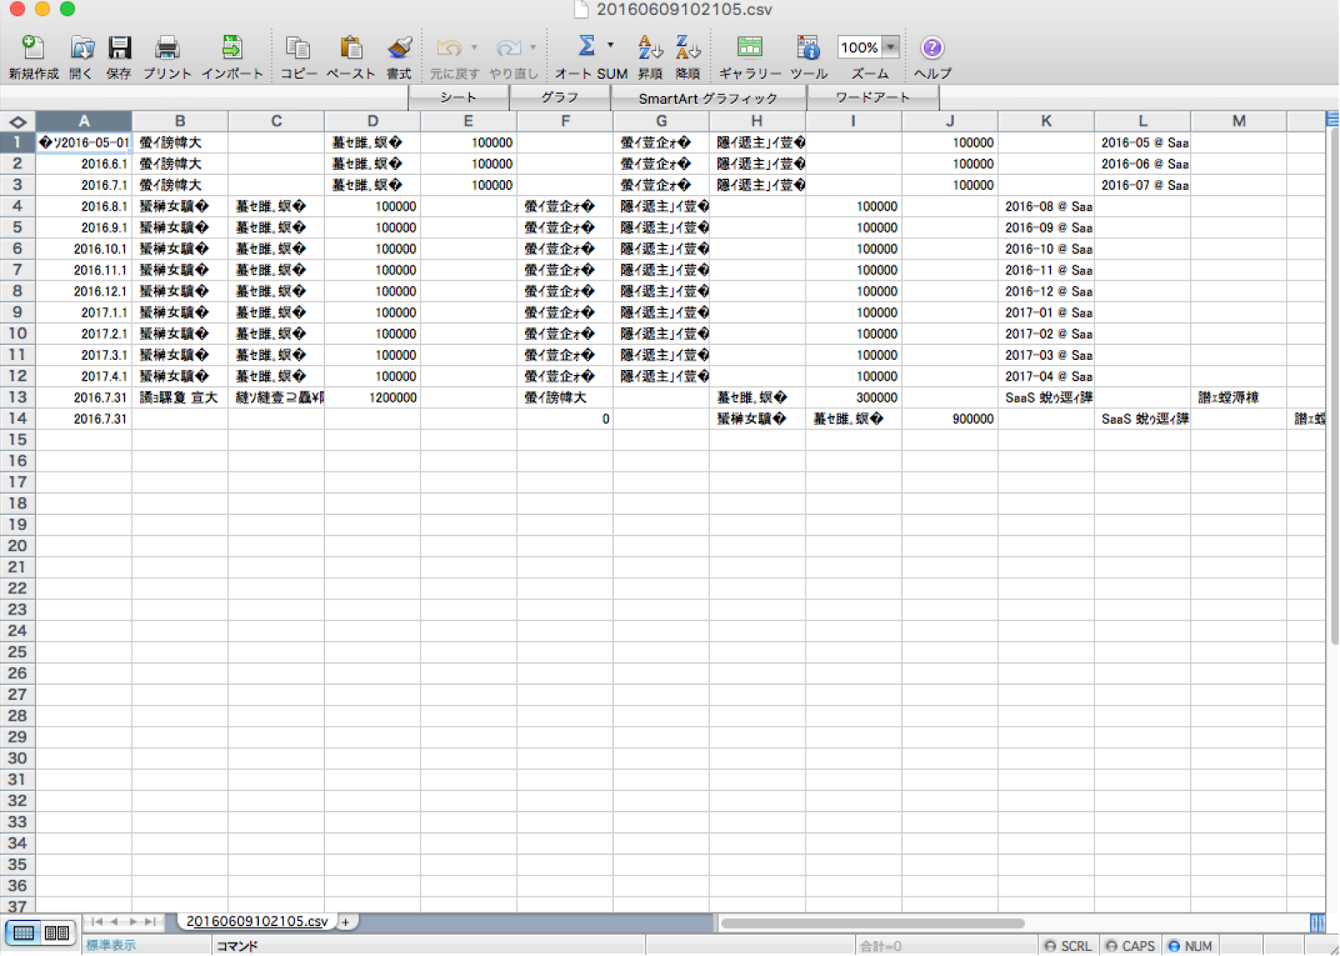1340x956 pixels.
Task: Add a new sheet with the + button
Action: pos(346,922)
